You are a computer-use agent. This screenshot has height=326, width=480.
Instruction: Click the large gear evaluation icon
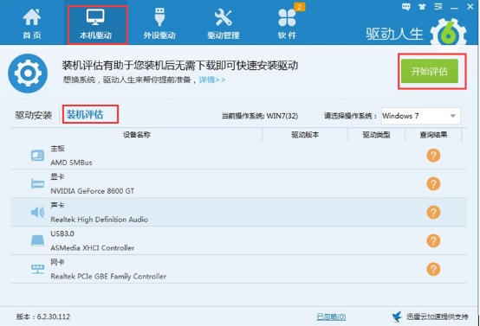point(28,74)
